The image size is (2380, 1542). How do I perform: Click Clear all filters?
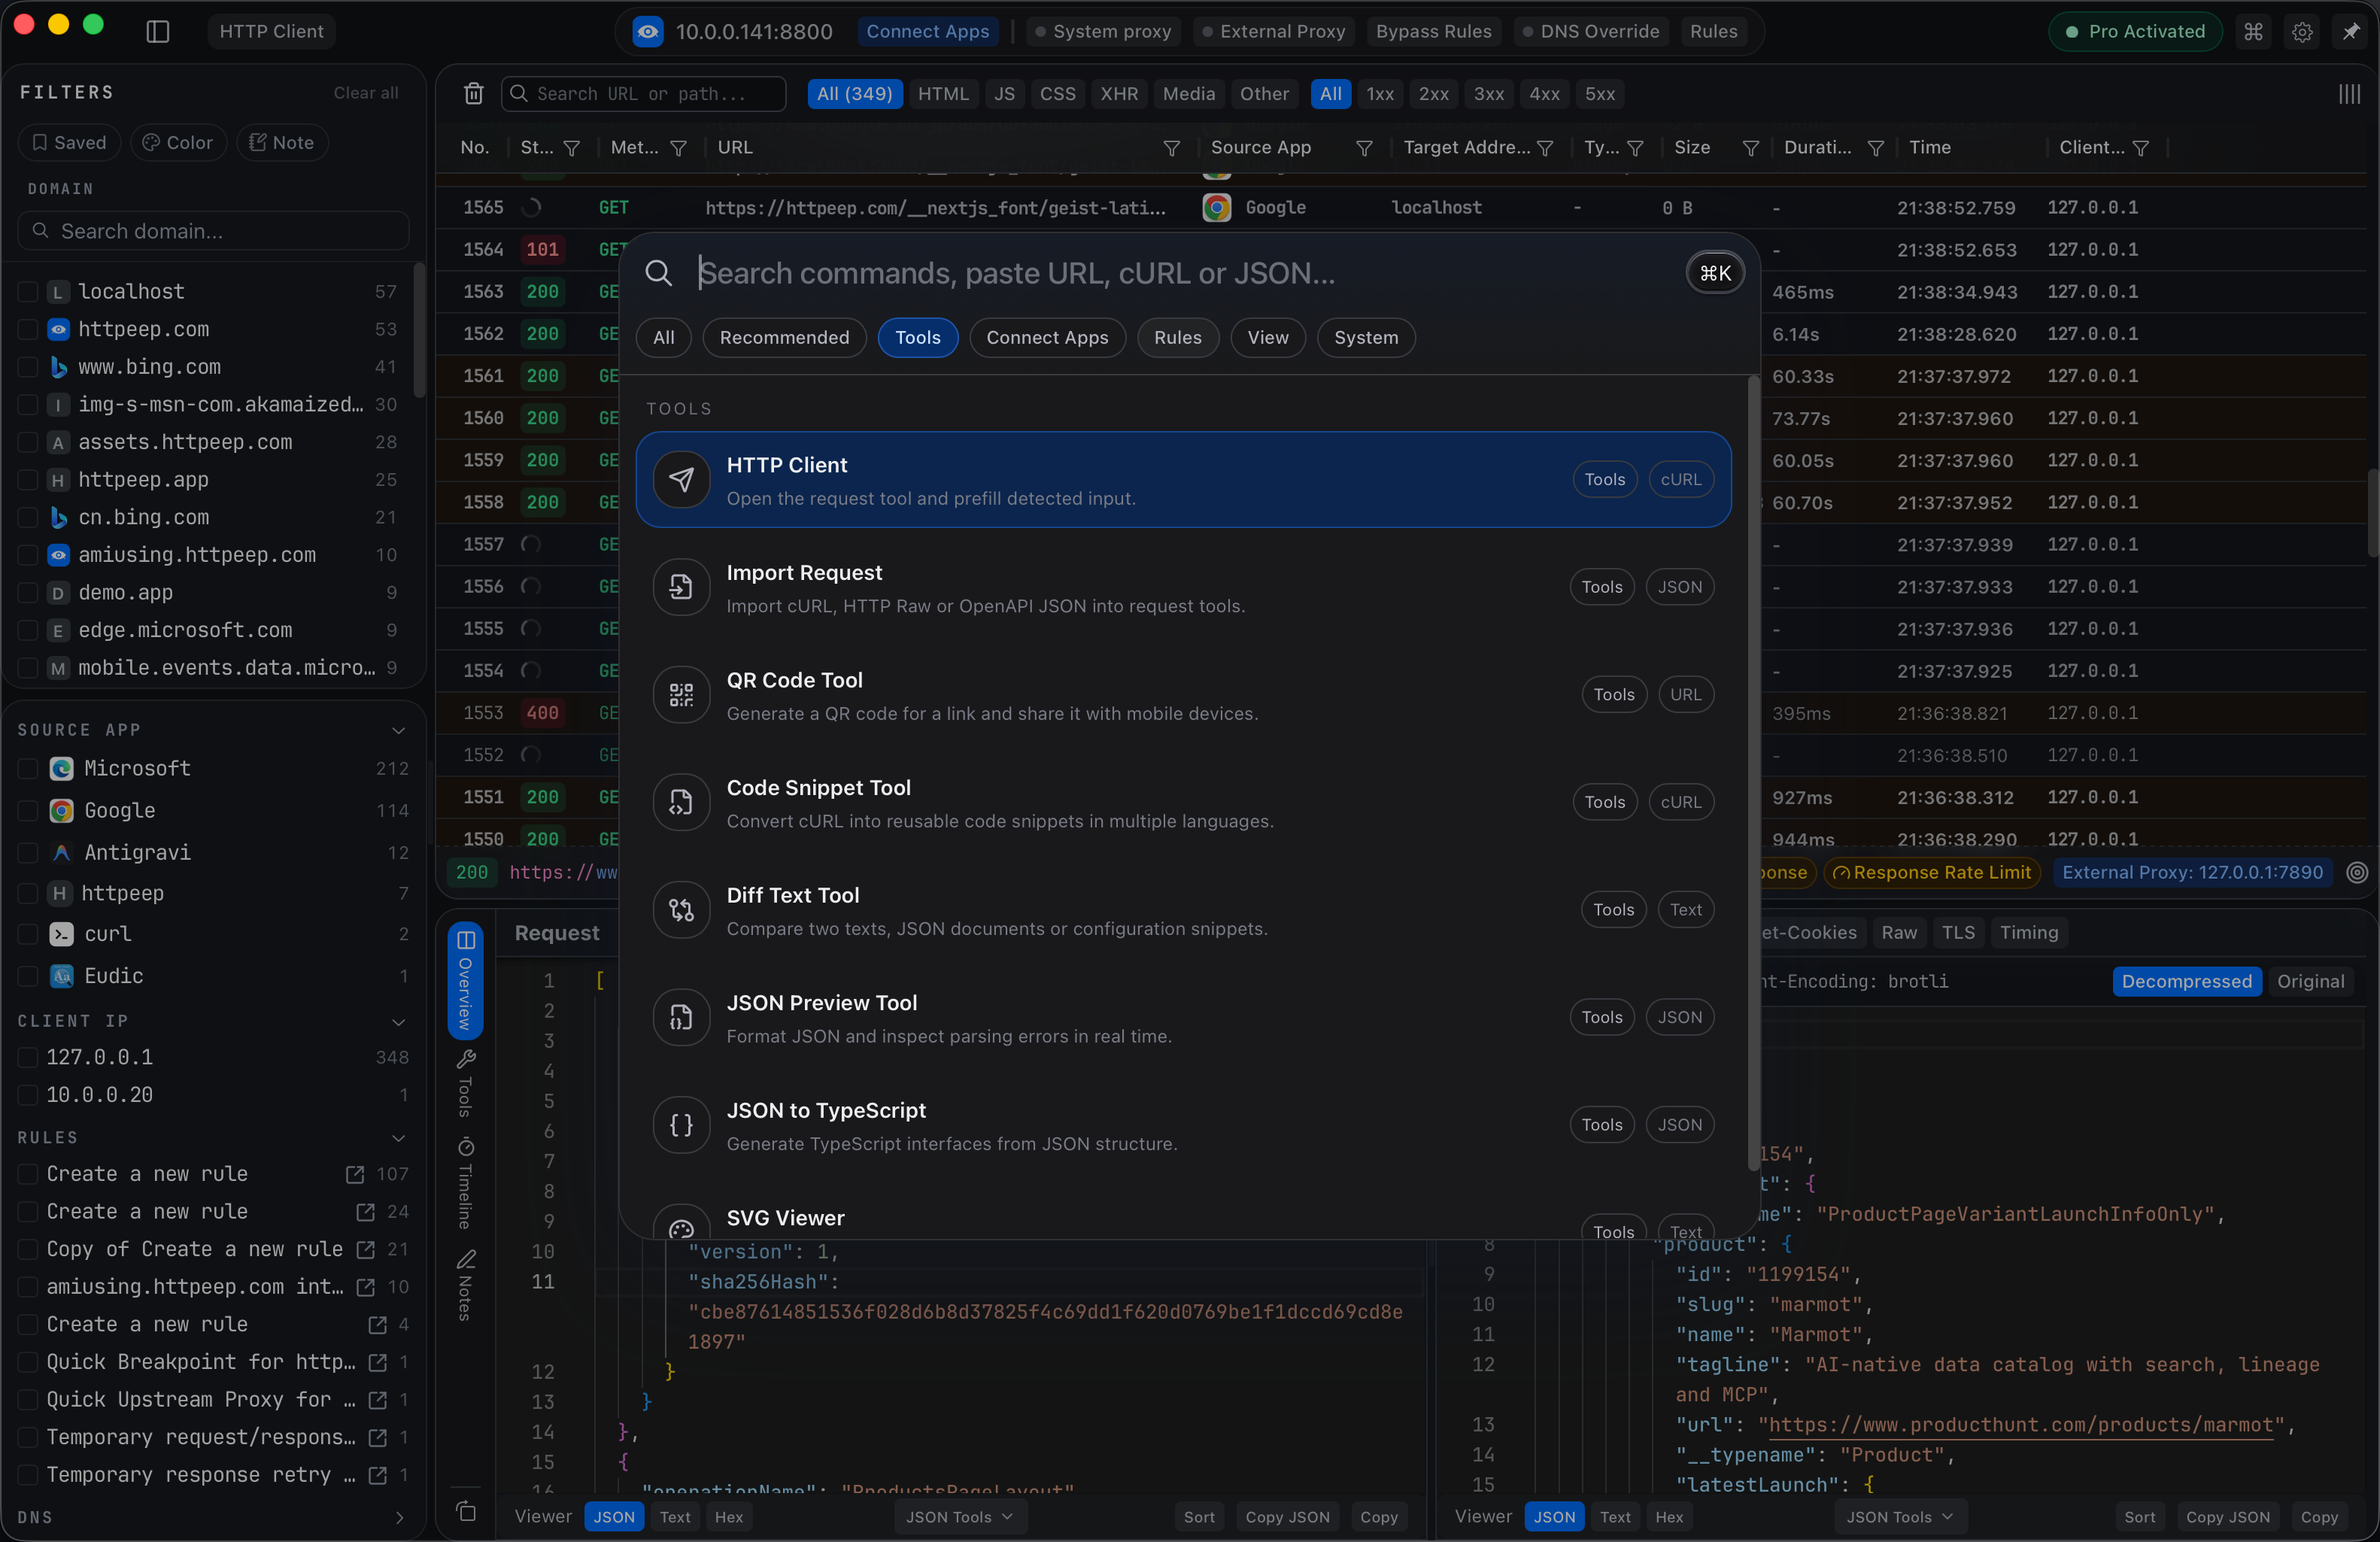(366, 93)
